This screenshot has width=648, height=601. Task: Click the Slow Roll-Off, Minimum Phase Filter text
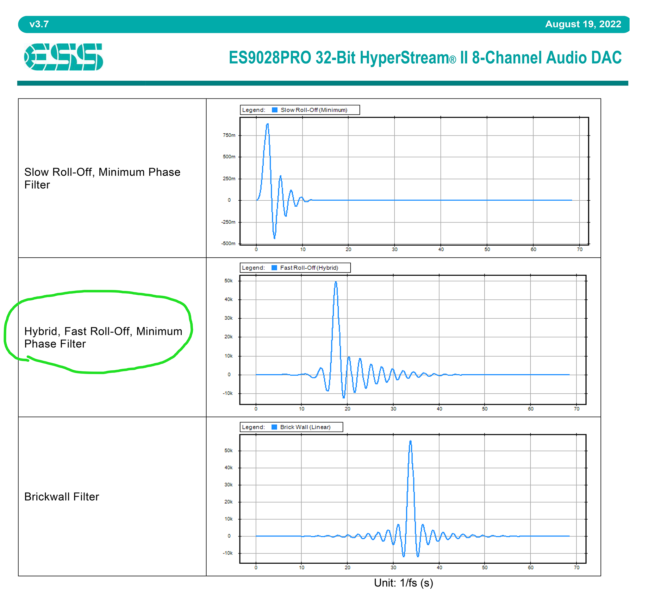pyautogui.click(x=102, y=178)
